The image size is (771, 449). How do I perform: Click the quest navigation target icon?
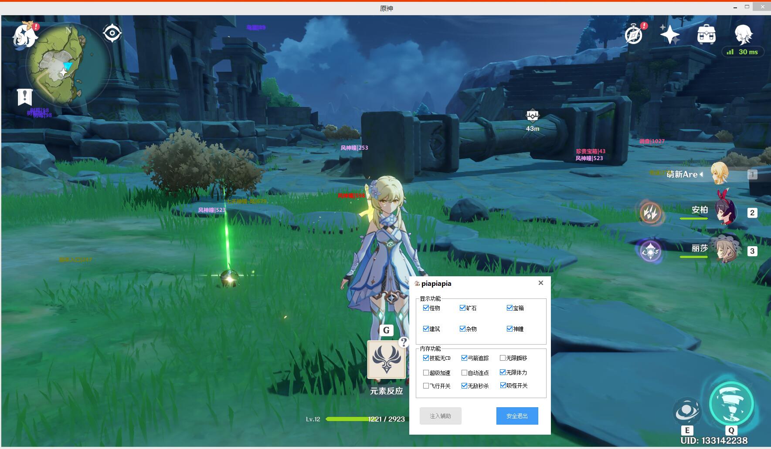click(x=112, y=33)
